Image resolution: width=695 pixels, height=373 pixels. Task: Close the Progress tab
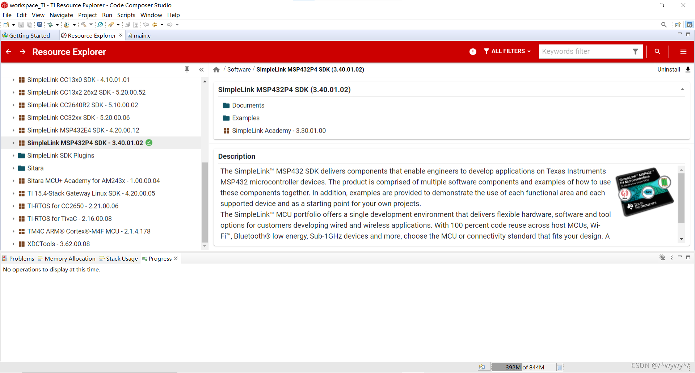click(176, 258)
